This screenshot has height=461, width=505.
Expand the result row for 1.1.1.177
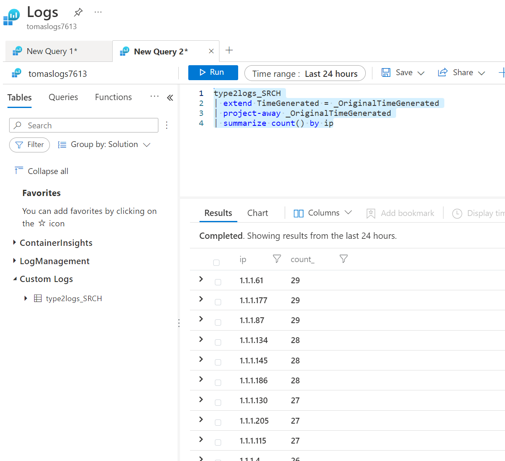201,299
